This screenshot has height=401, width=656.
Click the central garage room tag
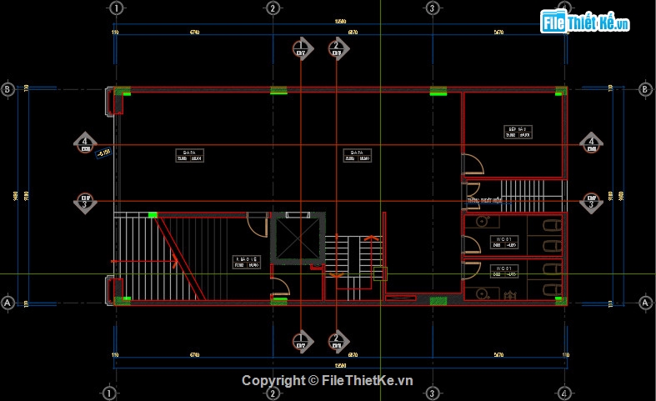358,155
